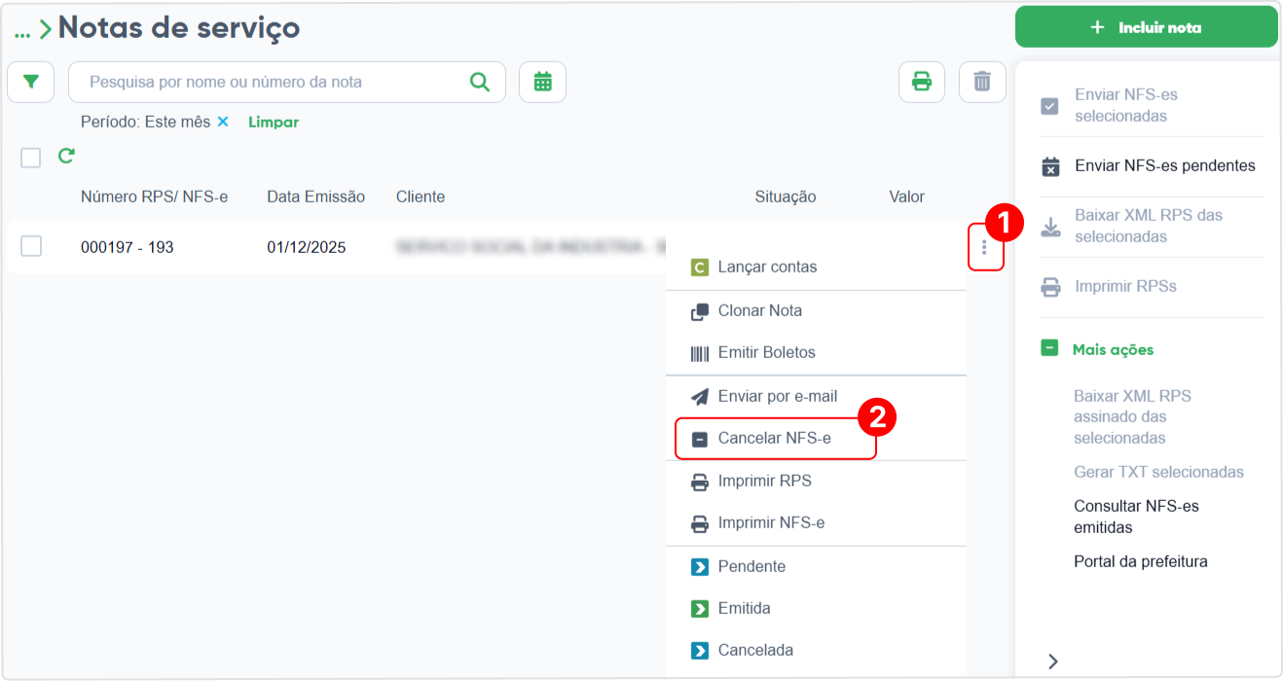
Task: Click the green printer icon button
Action: [x=922, y=83]
